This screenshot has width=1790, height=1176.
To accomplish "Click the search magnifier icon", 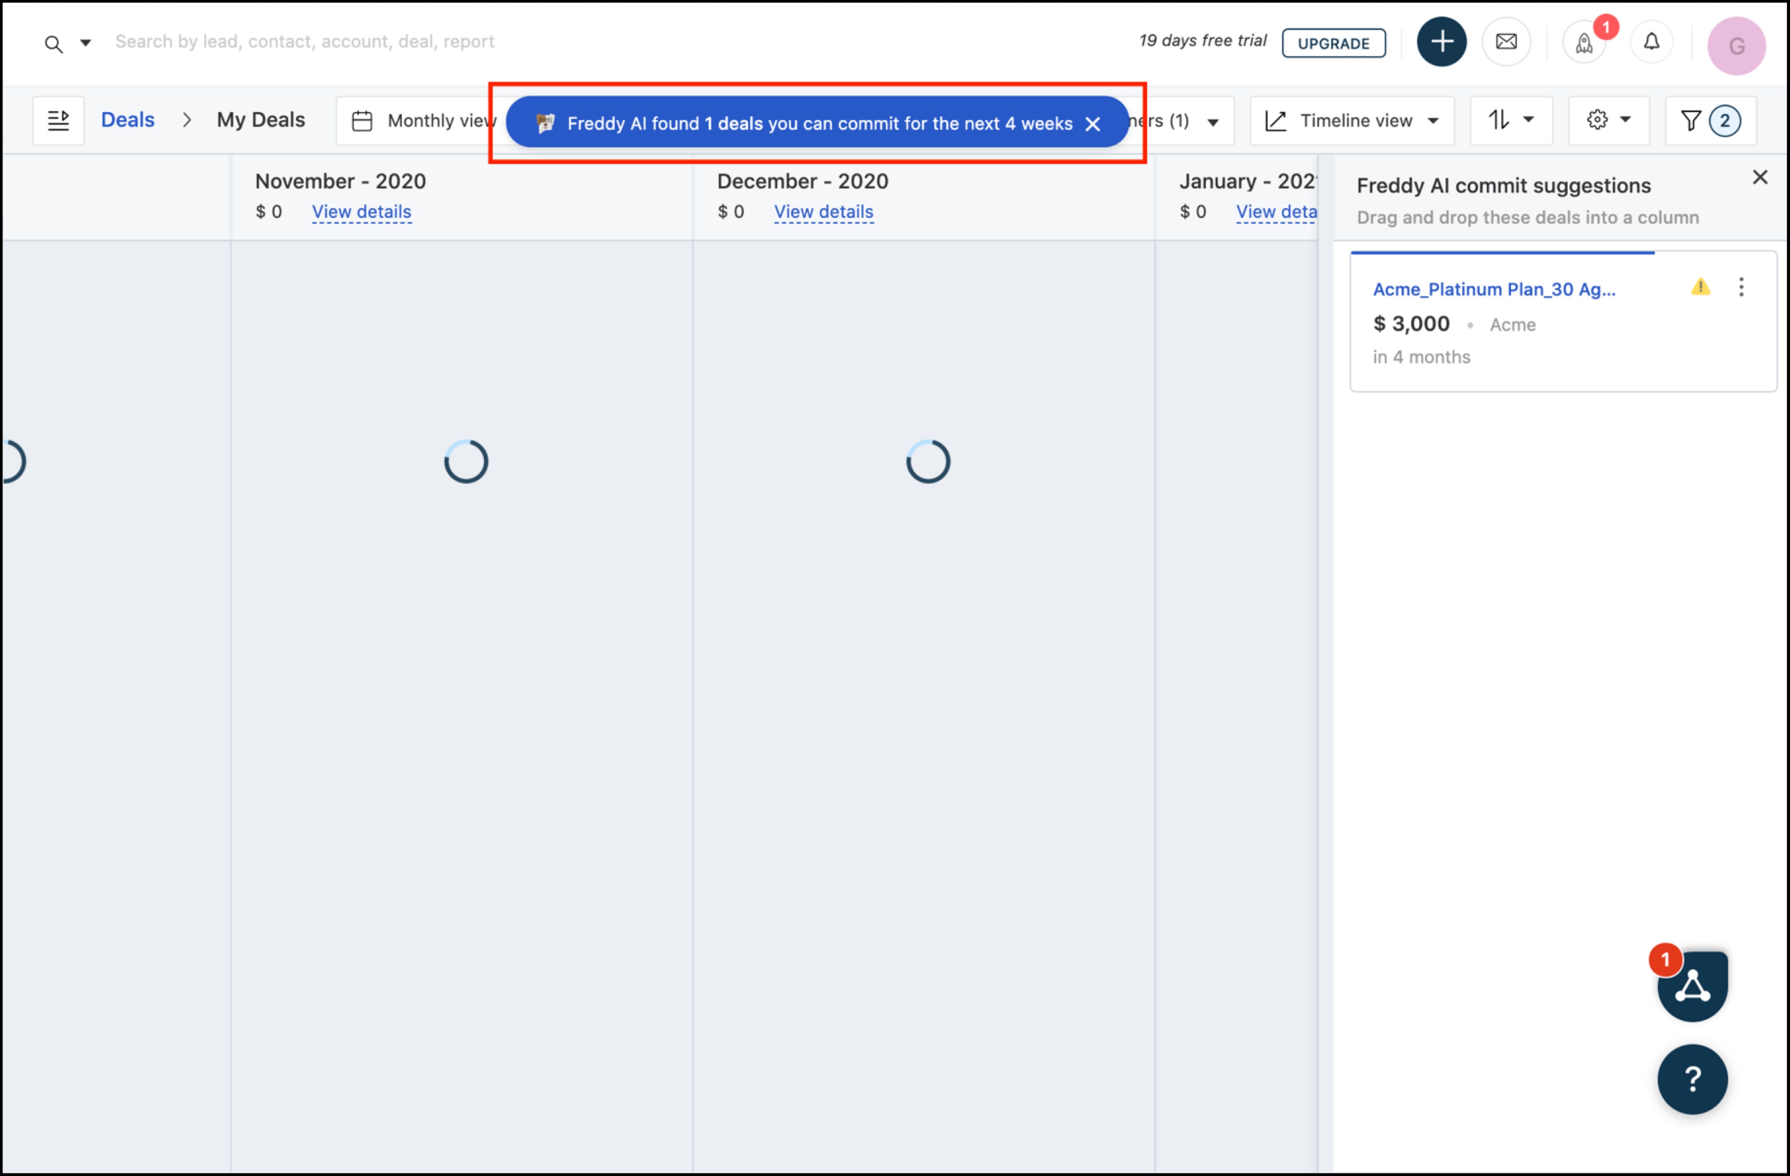I will (x=53, y=43).
